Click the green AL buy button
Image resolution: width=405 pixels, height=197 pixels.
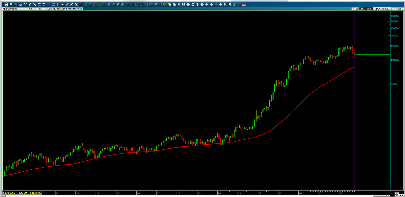(362, 9)
